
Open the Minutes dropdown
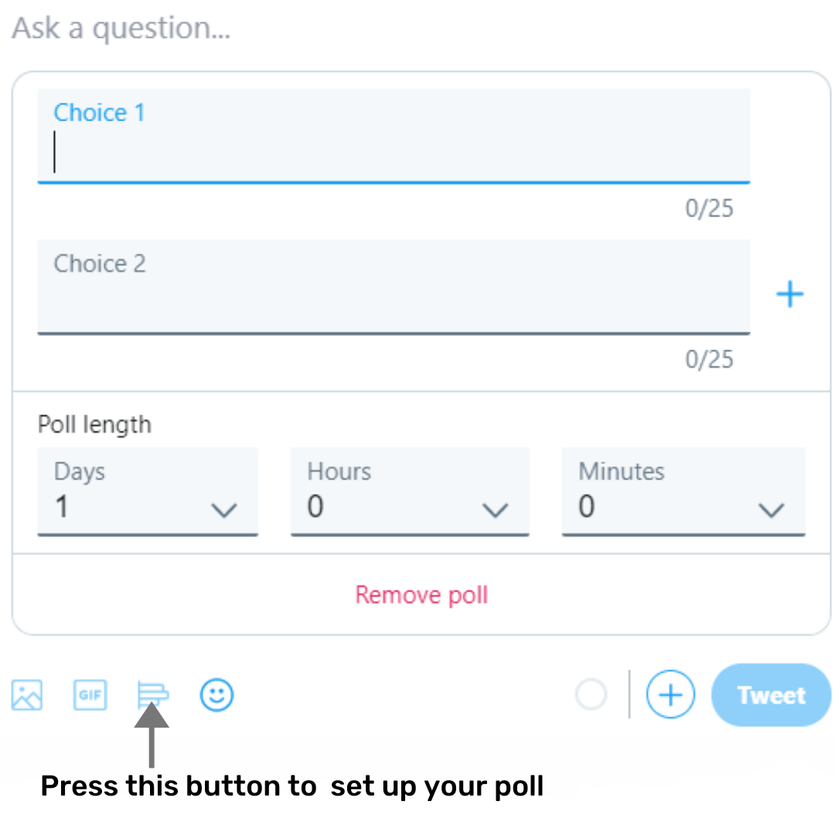tap(683, 492)
